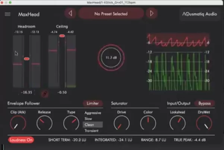Click the Ceiling left meter value -4.74
The height and width of the screenshot is (150, 224).
54,32
